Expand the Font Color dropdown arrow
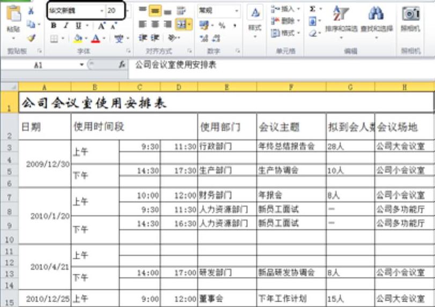 [x=104, y=39]
